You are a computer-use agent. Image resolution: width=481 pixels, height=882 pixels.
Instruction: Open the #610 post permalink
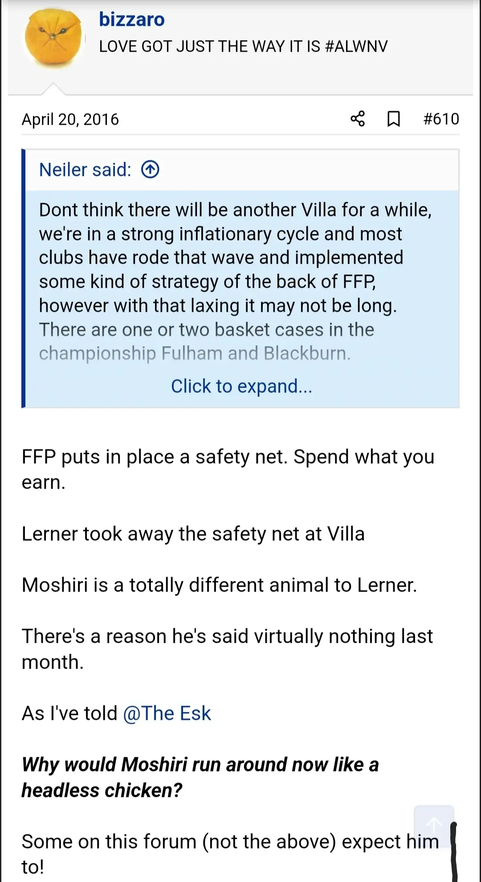coord(441,119)
